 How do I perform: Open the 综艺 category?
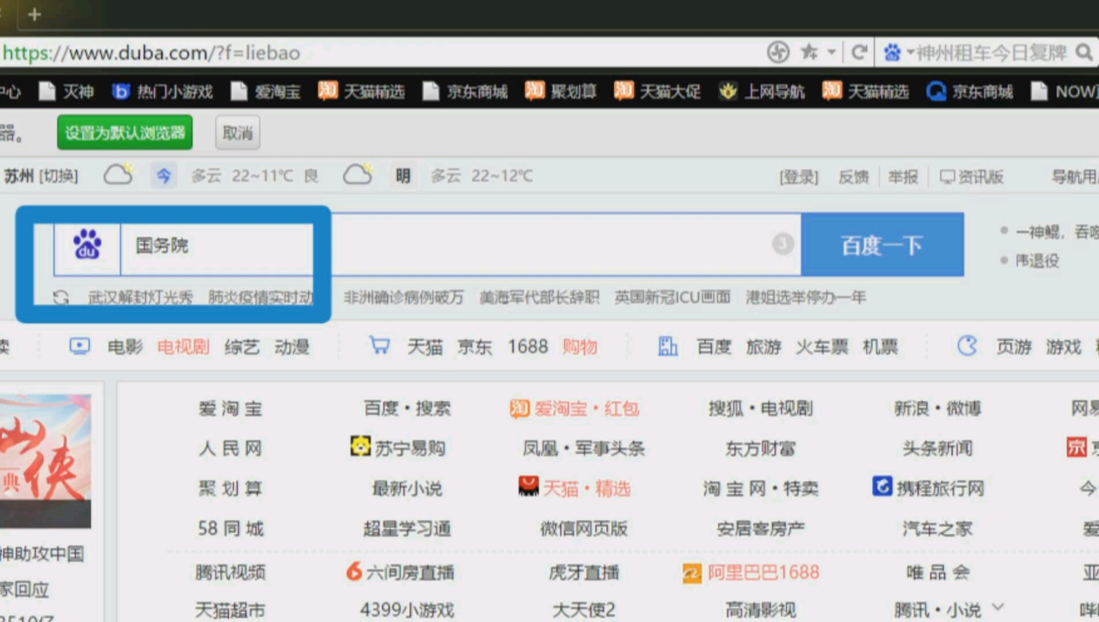(x=242, y=347)
